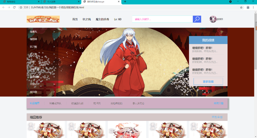Viewport: 257px width, 138px height.
Task: Open 魔女的余香 navigation item
Action: pos(102,19)
